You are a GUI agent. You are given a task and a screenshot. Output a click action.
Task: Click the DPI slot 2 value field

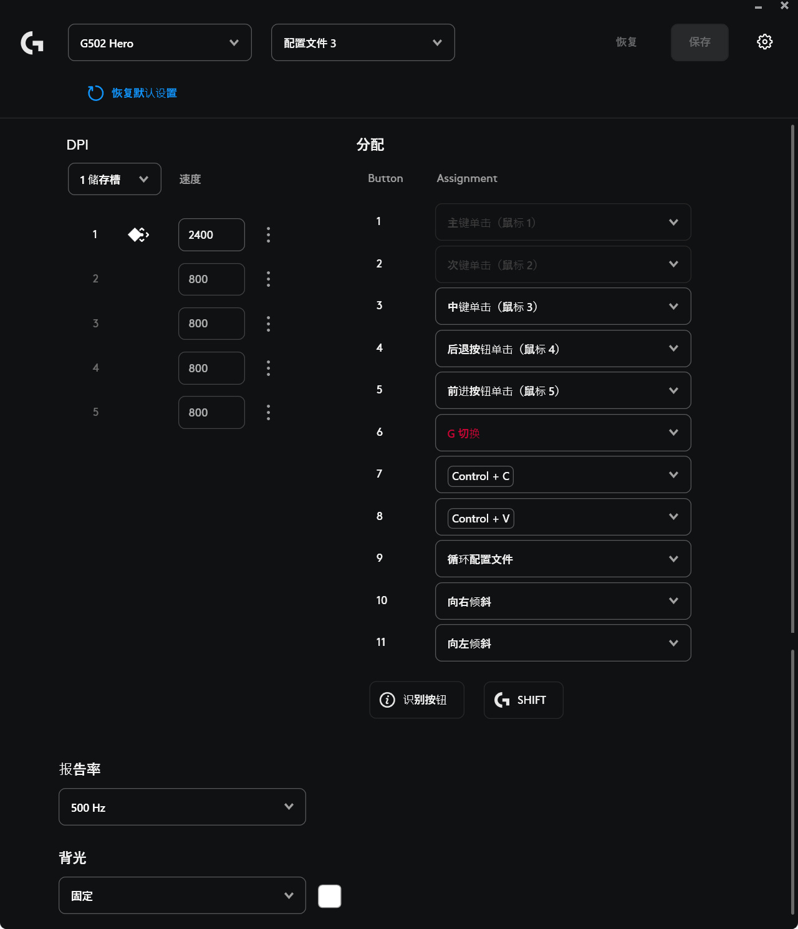(211, 279)
